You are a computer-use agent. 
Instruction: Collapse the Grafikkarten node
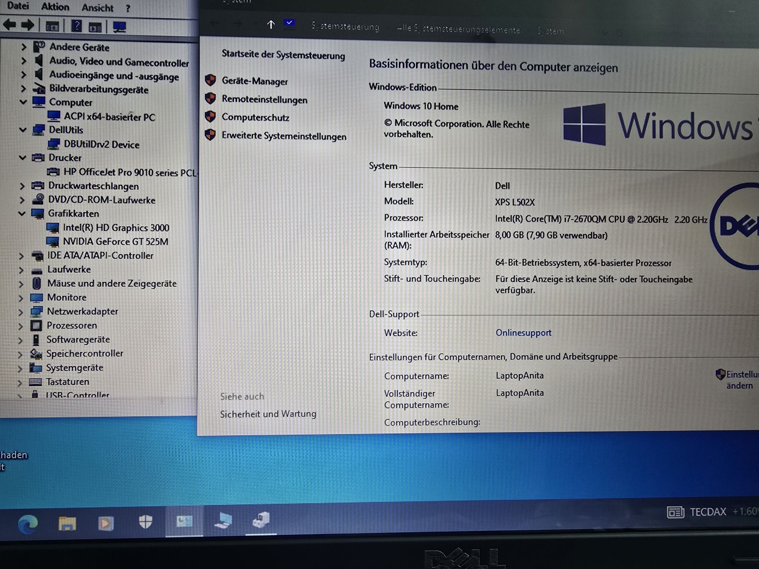click(22, 214)
